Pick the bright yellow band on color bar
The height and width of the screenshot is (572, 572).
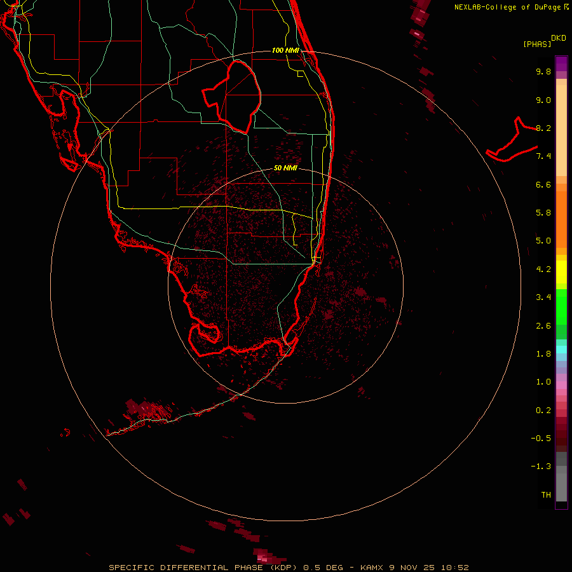(561, 272)
